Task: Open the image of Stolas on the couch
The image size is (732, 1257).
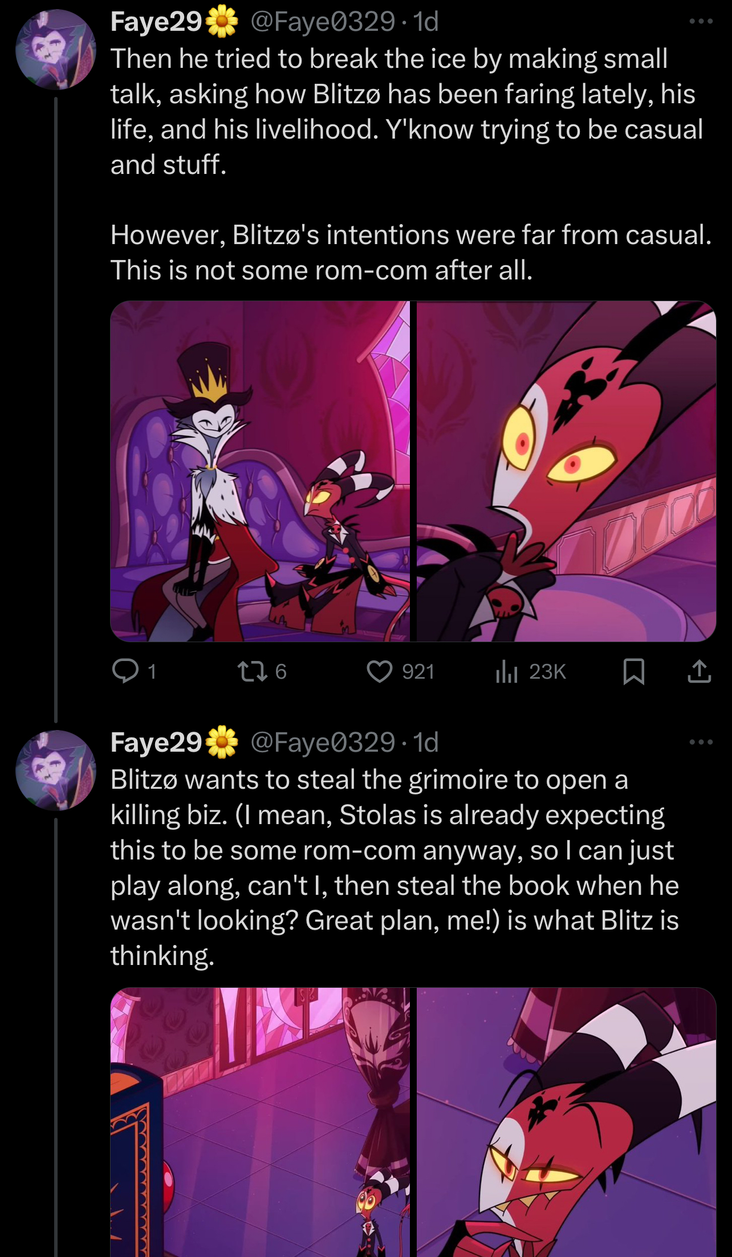Action: click(260, 471)
